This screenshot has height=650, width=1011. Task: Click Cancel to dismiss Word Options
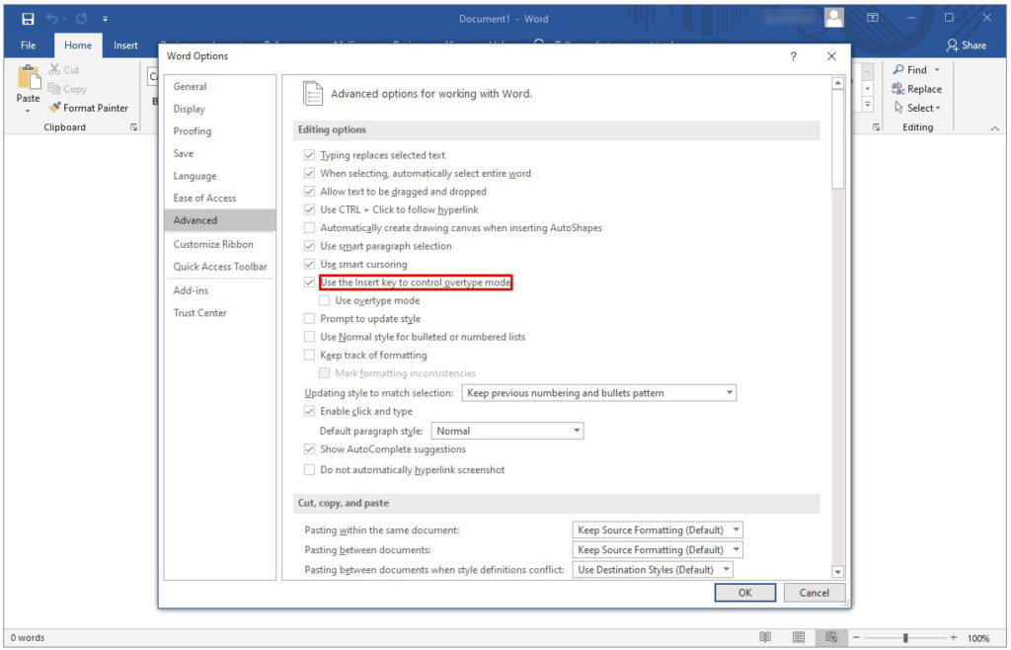tap(814, 593)
